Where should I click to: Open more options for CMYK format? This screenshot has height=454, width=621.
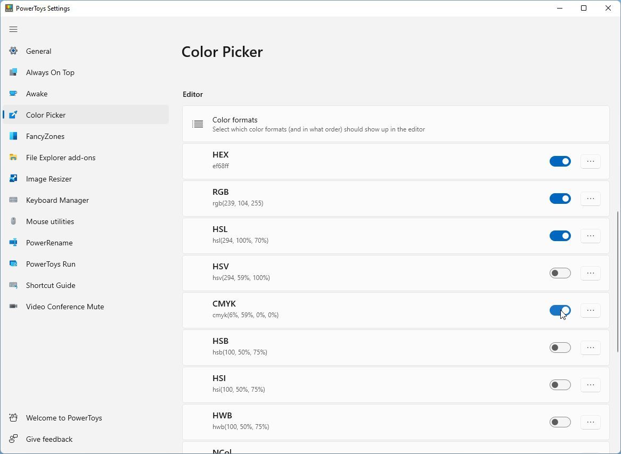[590, 310]
